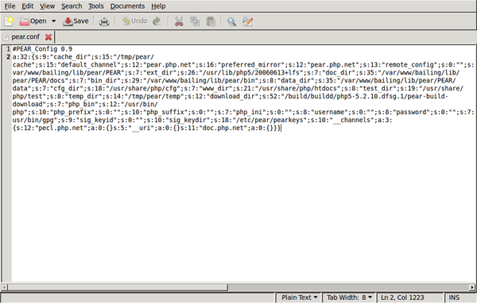Open the Documents menu
This screenshot has height=303, width=477.
click(x=127, y=6)
